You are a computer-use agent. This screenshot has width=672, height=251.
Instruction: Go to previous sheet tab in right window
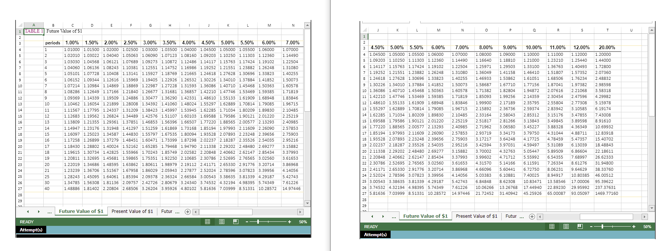pyautogui.click(x=372, y=217)
